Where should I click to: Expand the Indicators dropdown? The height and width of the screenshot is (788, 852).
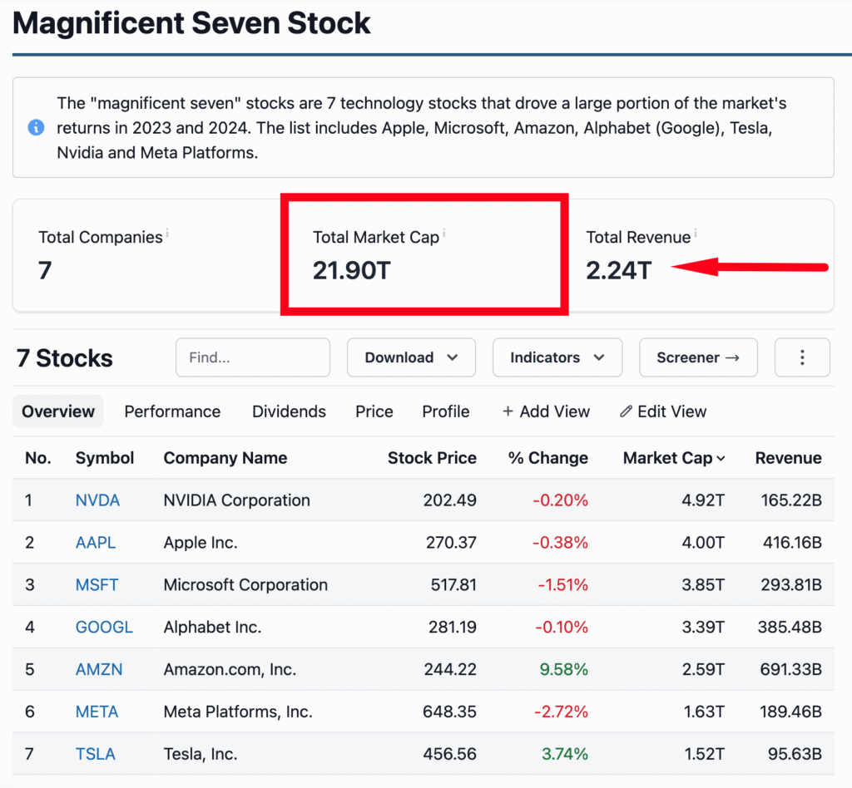[557, 357]
